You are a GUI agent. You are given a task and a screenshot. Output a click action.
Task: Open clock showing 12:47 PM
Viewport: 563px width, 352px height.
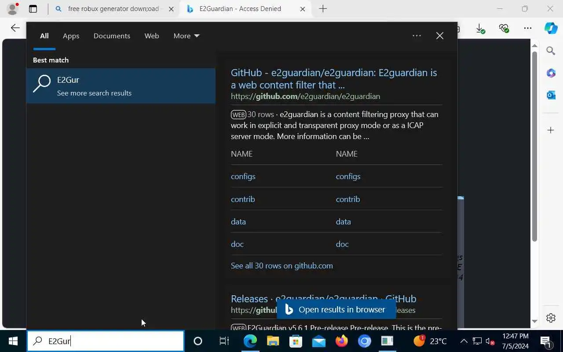coord(515,341)
